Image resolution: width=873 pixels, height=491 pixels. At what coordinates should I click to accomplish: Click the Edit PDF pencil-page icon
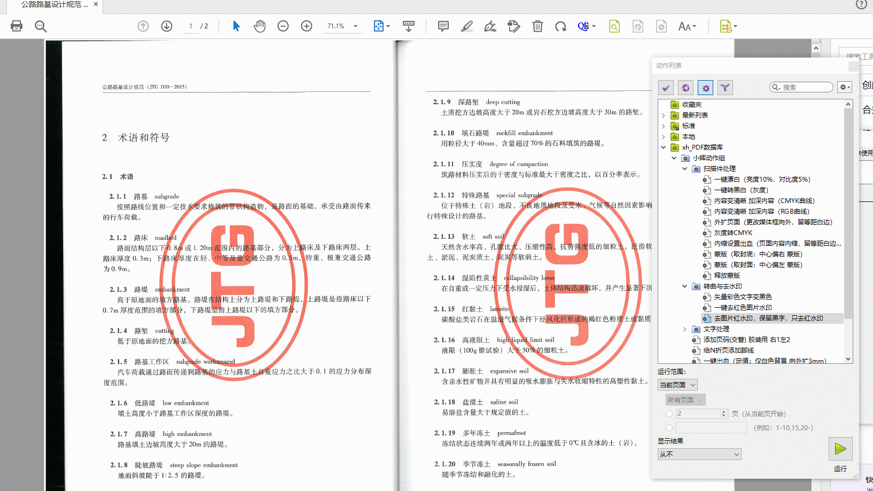[513, 26]
